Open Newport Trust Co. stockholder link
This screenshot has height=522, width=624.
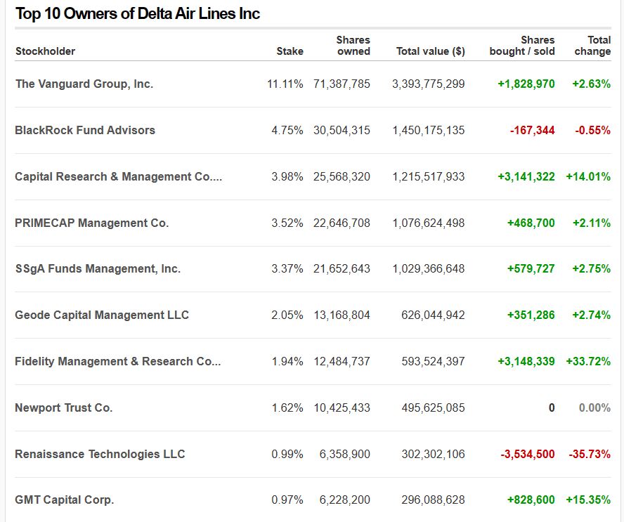pyautogui.click(x=64, y=407)
